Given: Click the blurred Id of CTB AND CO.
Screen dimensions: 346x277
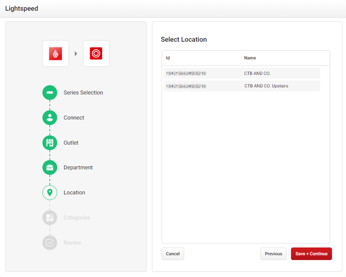Looking at the screenshot, I should [186, 73].
